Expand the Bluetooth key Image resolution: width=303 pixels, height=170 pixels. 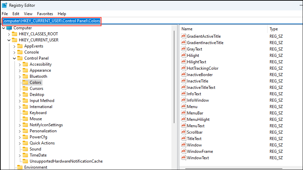tap(20, 77)
